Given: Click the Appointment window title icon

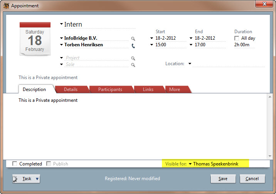Looking at the screenshot, I should click(6, 6).
